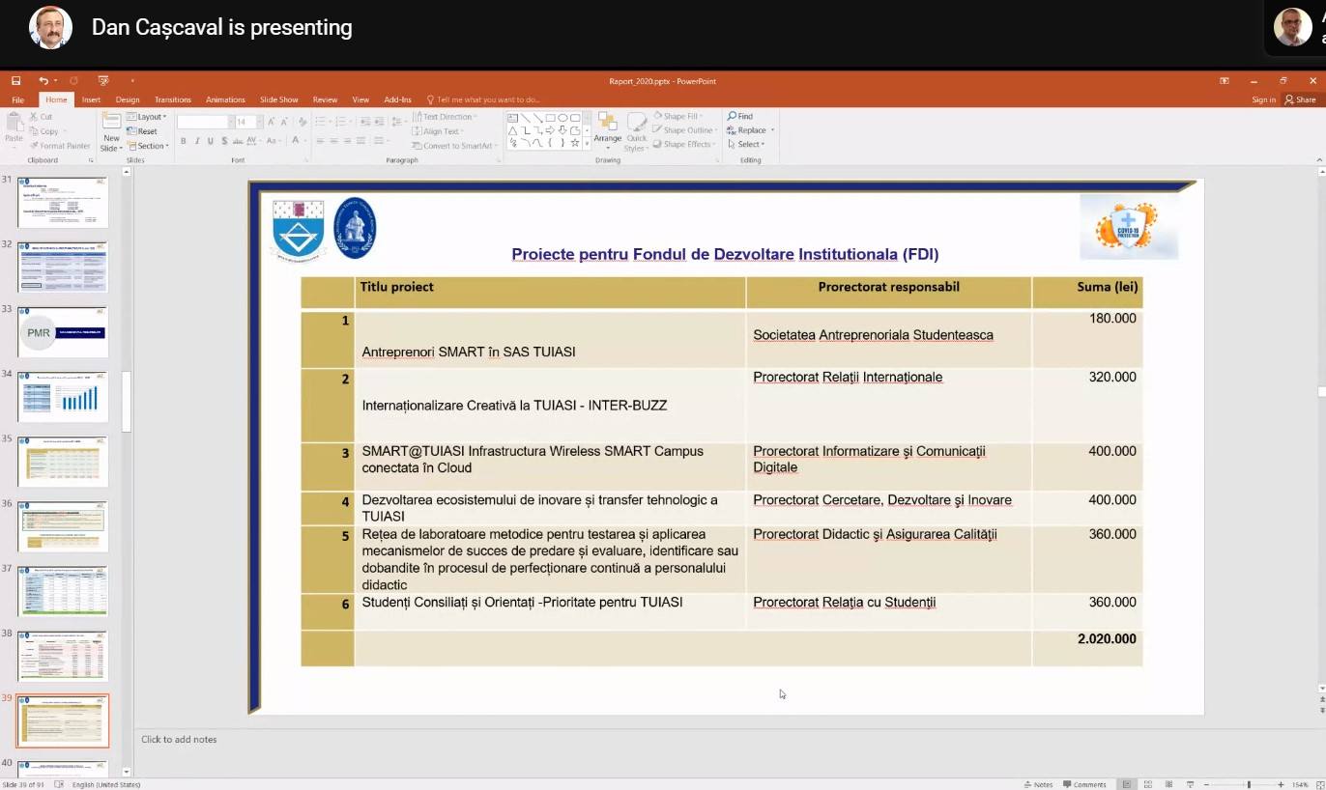The image size is (1326, 790).
Task: Open the Align Text dropdown
Action: pyautogui.click(x=440, y=131)
